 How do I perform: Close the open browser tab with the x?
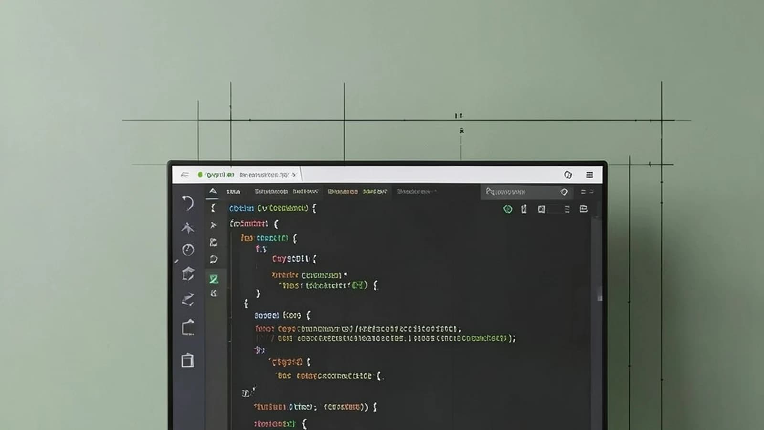point(294,175)
